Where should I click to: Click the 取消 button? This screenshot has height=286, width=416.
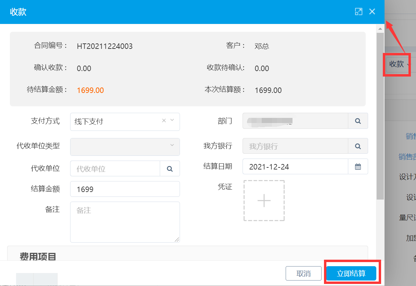[303, 273]
